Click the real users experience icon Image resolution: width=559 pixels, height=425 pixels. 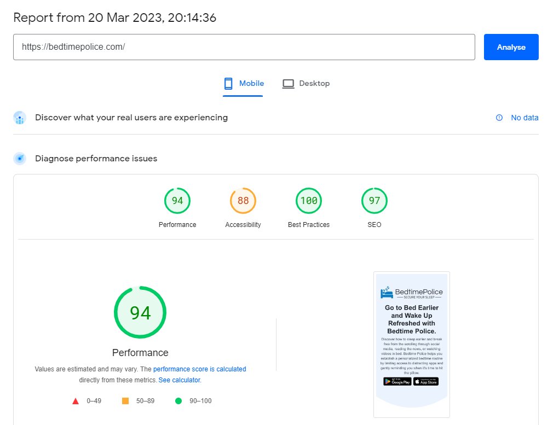(20, 118)
